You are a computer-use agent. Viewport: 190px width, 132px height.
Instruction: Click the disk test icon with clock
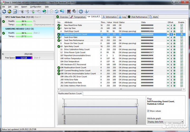point(27,12)
